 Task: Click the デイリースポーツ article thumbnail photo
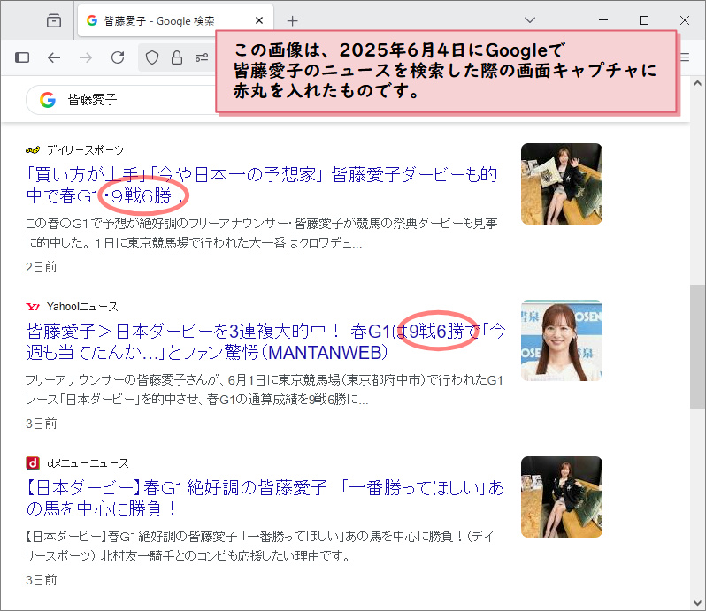click(x=562, y=184)
